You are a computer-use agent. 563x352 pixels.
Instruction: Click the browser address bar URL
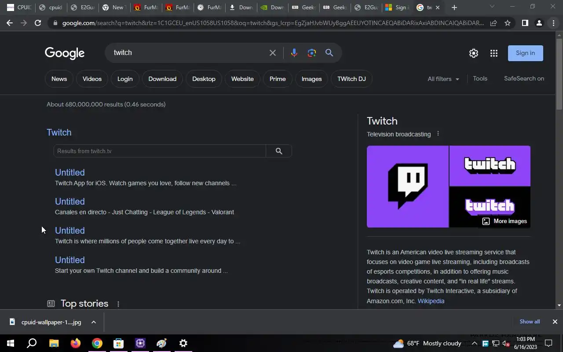pyautogui.click(x=273, y=23)
